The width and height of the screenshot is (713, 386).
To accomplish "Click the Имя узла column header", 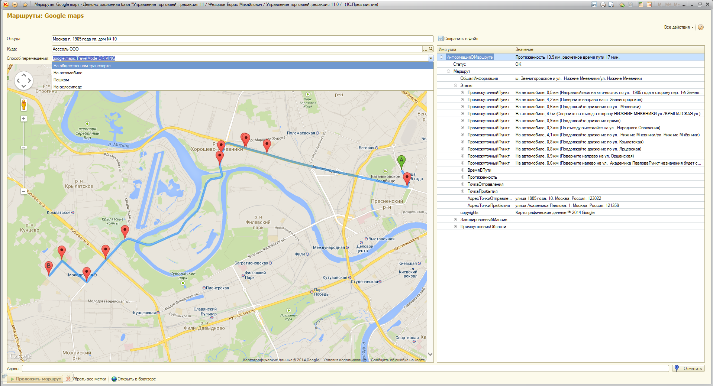I will tap(475, 49).
